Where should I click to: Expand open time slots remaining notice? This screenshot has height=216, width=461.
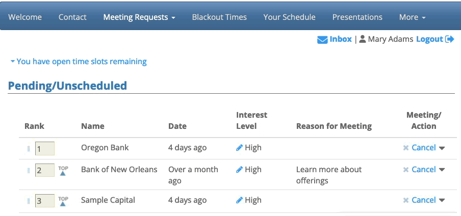pyautogui.click(x=78, y=62)
